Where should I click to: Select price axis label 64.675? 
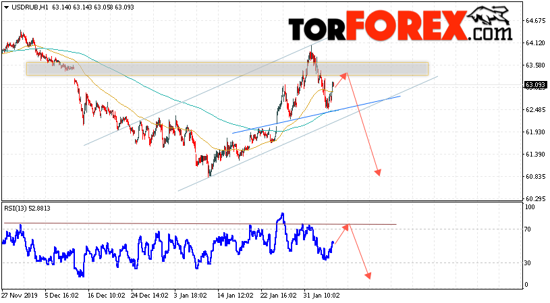coord(535,21)
